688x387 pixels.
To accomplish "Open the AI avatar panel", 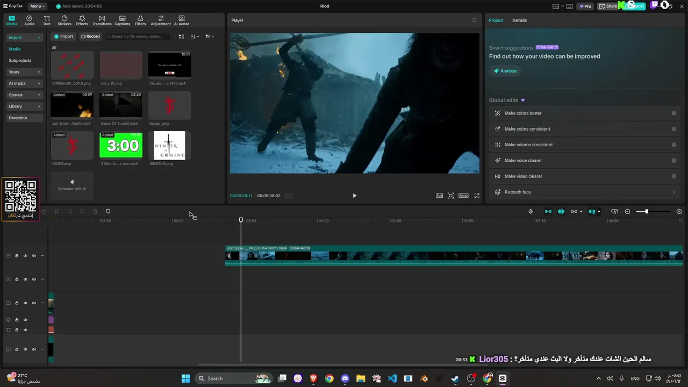I will pos(182,20).
